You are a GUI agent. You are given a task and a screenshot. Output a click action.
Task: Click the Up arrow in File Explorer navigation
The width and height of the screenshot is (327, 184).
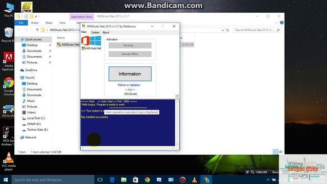point(37,30)
